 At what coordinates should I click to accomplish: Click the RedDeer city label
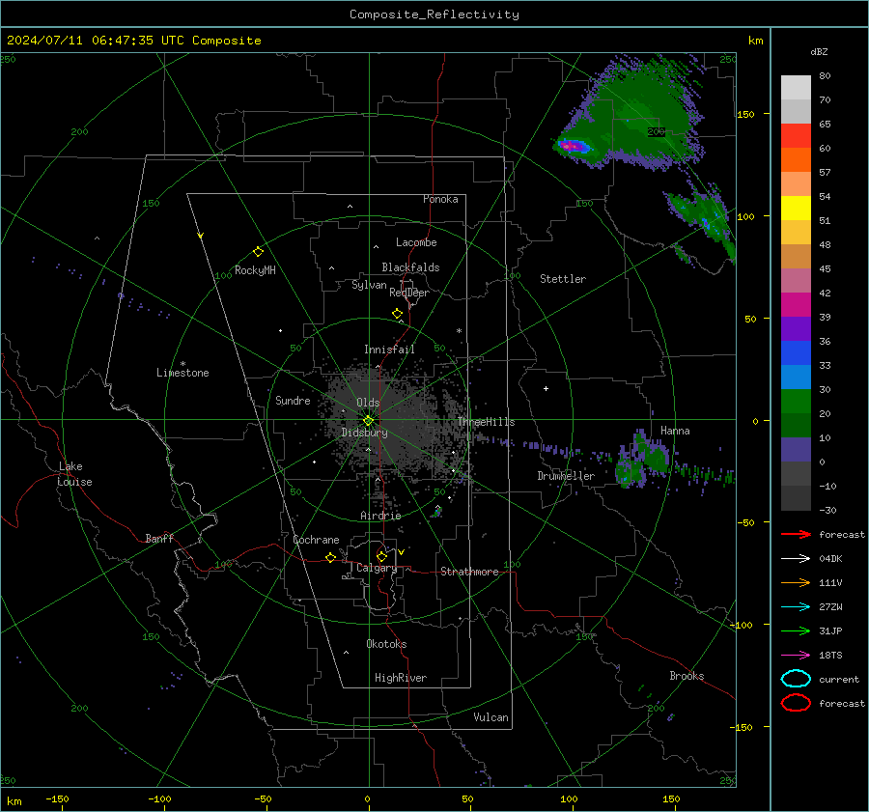(x=409, y=293)
